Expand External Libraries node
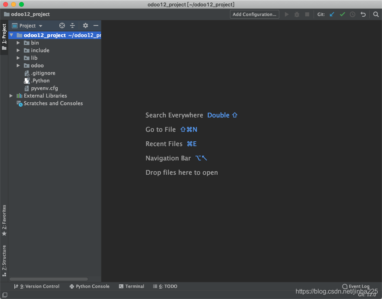Image resolution: width=382 pixels, height=299 pixels. coord(11,96)
